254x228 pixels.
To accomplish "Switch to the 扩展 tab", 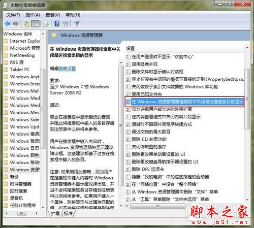I will pyautogui.click(x=55, y=214).
